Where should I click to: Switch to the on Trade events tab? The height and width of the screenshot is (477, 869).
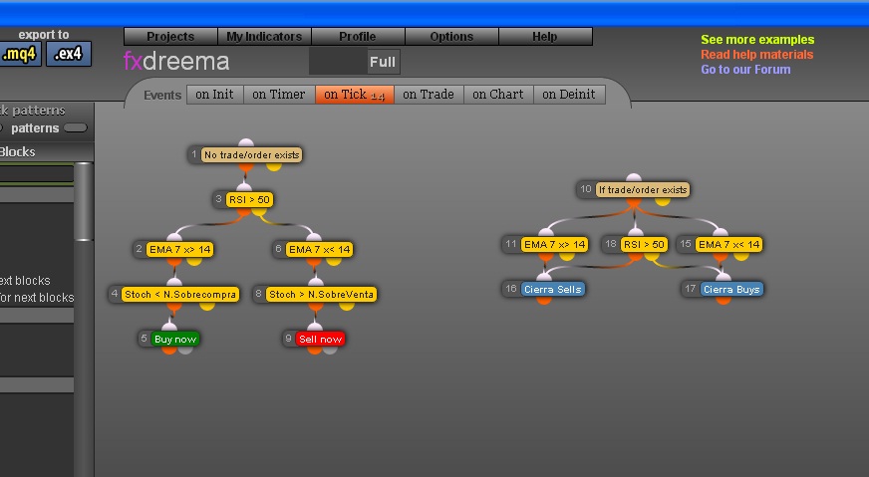pyautogui.click(x=429, y=95)
